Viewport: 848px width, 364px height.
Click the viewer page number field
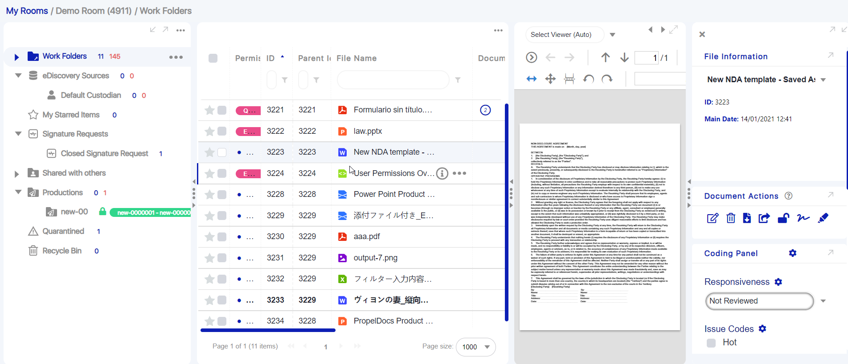point(647,58)
